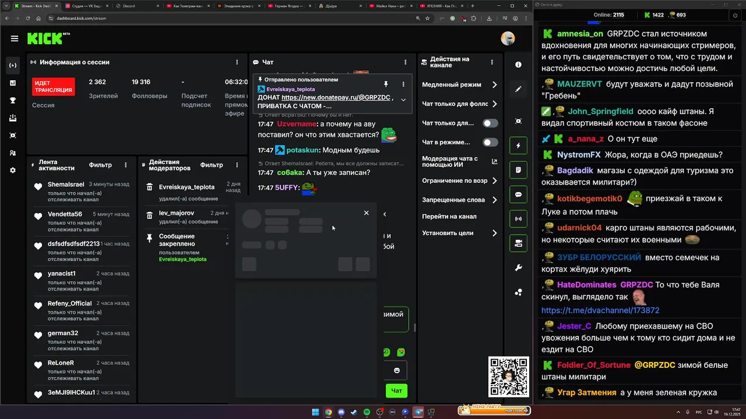Toggle the camera channel actions widget in the right bar
The width and height of the screenshot is (746, 419).
tap(518, 243)
